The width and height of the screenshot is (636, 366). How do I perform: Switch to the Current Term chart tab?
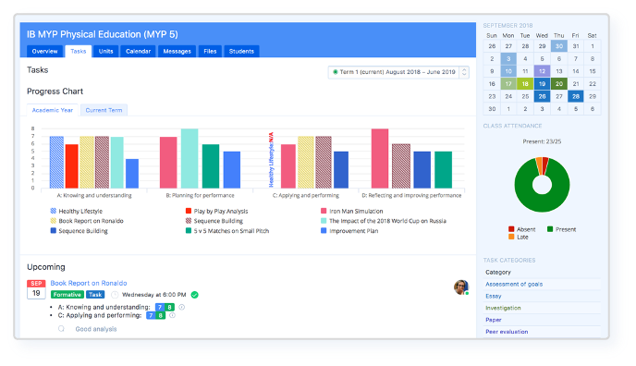coord(104,110)
